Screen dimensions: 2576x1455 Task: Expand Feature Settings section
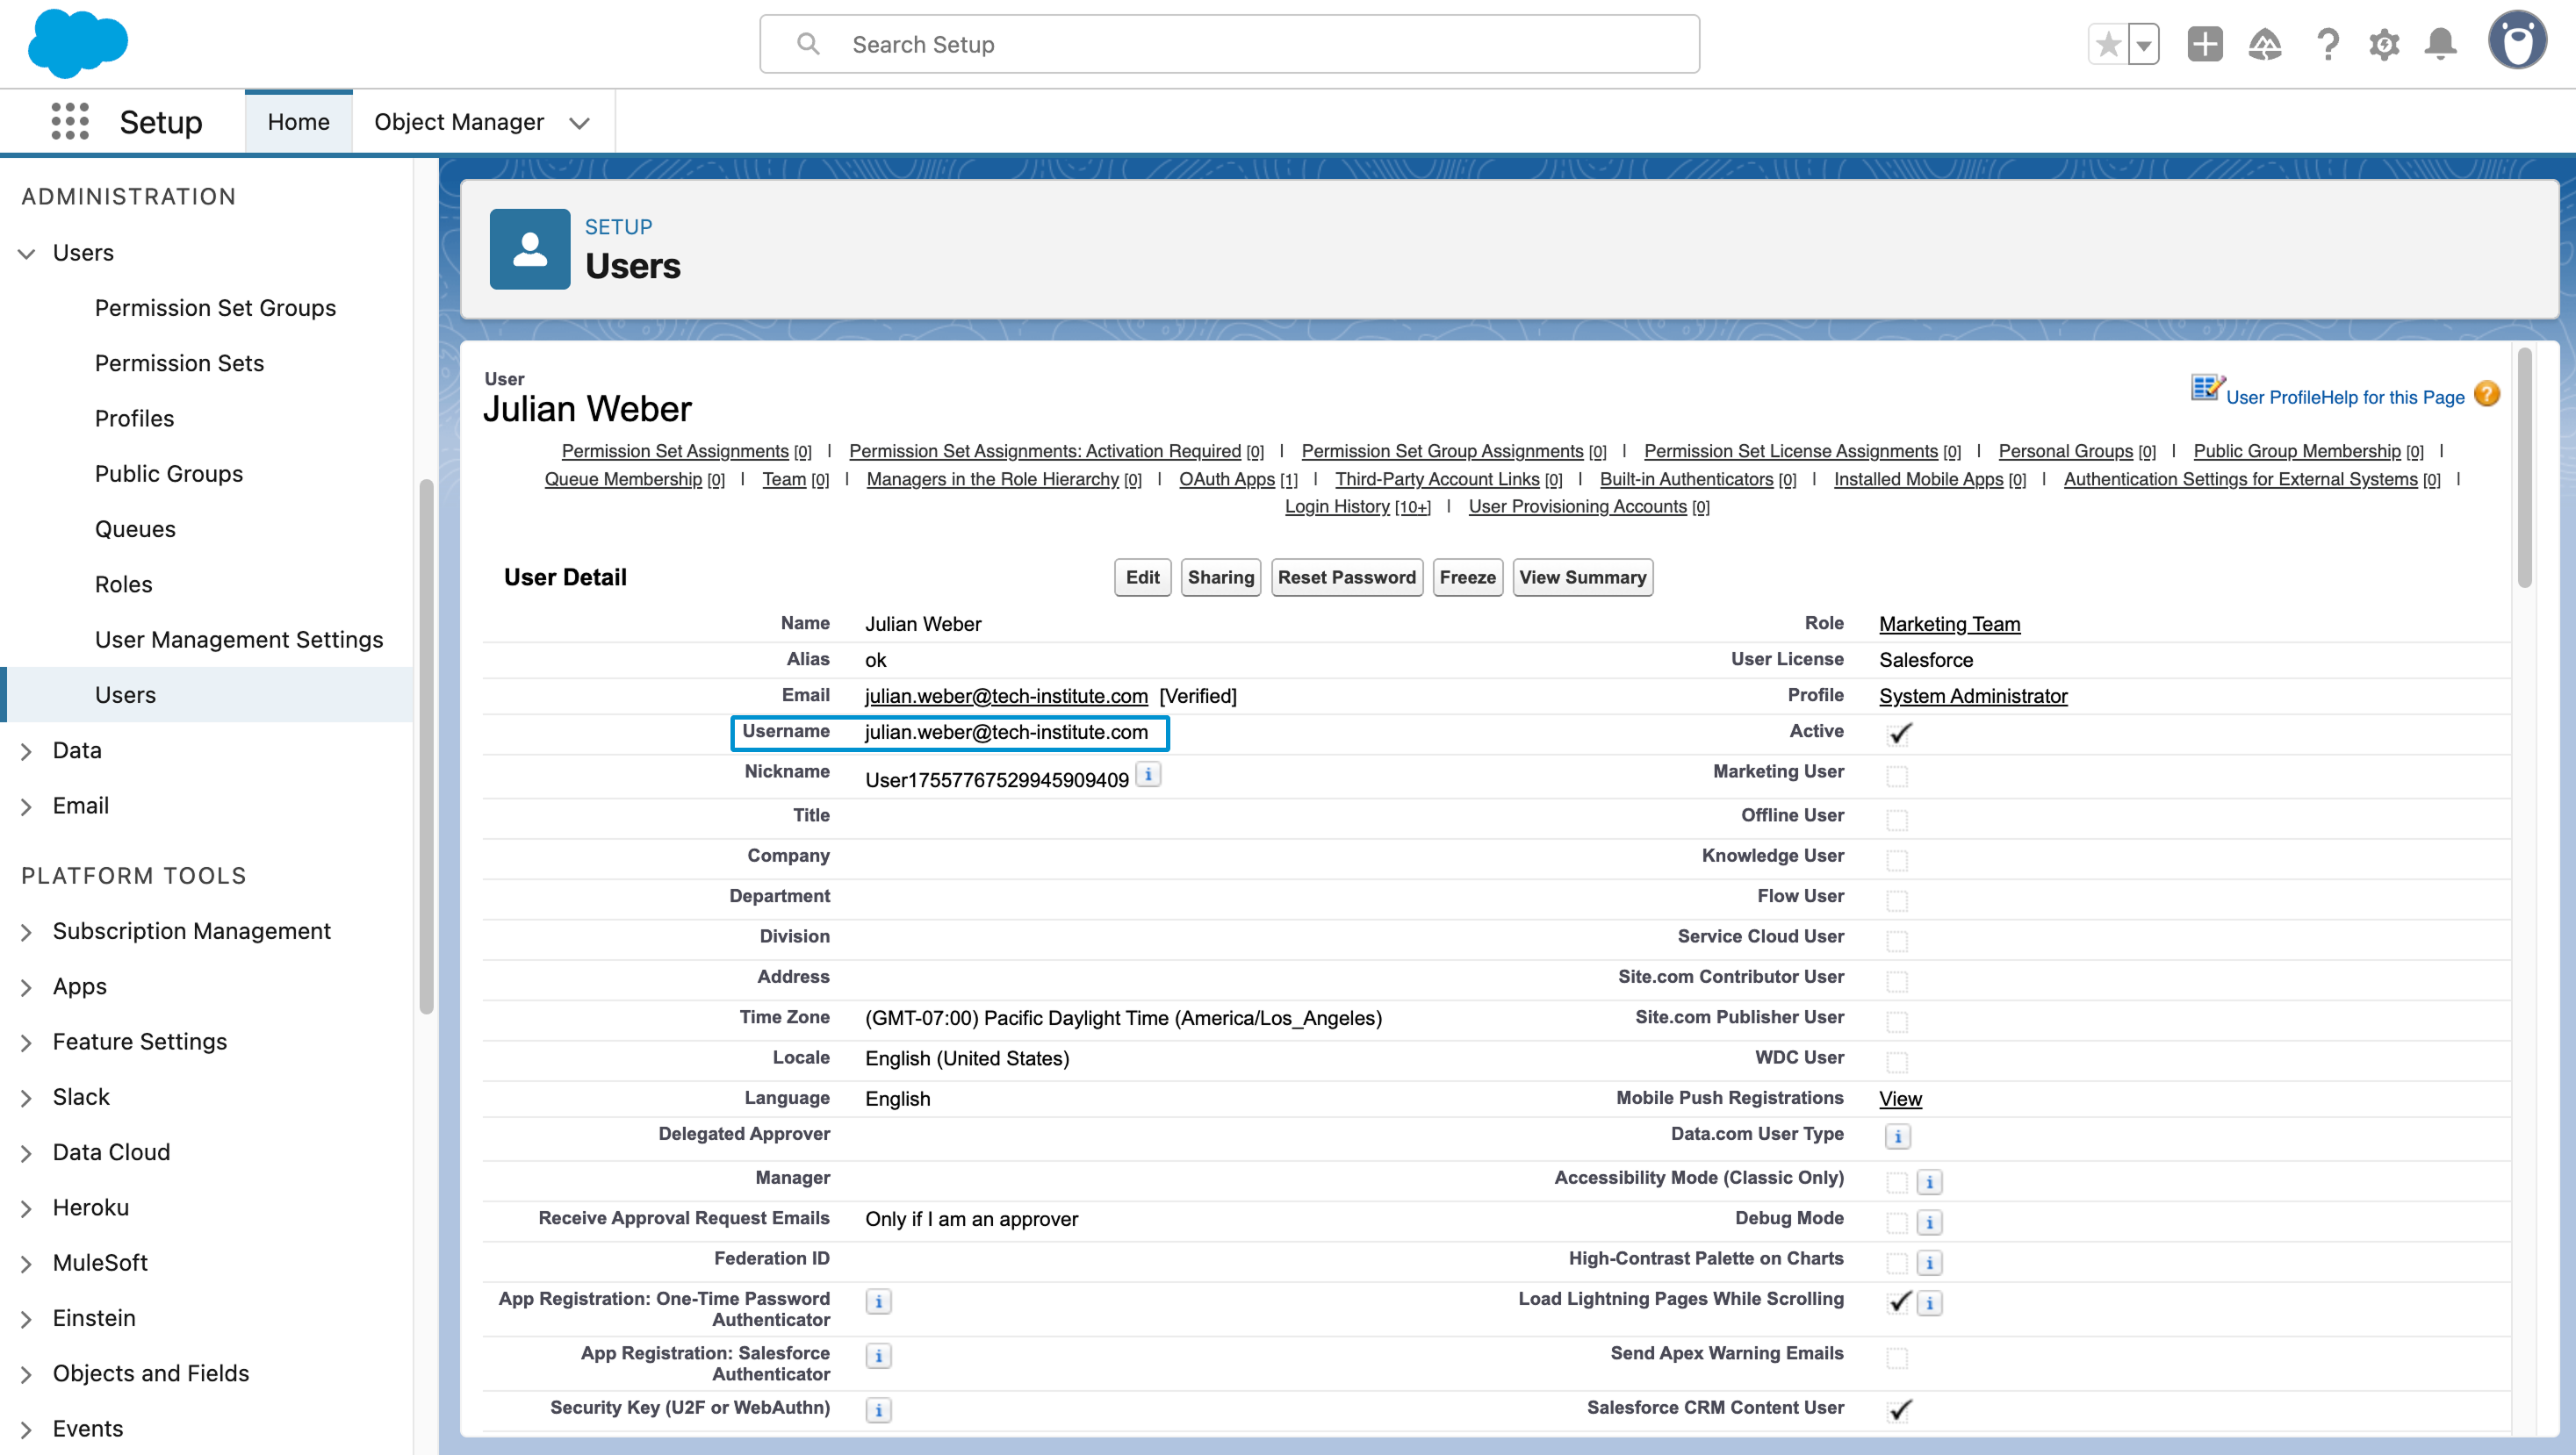click(27, 1043)
